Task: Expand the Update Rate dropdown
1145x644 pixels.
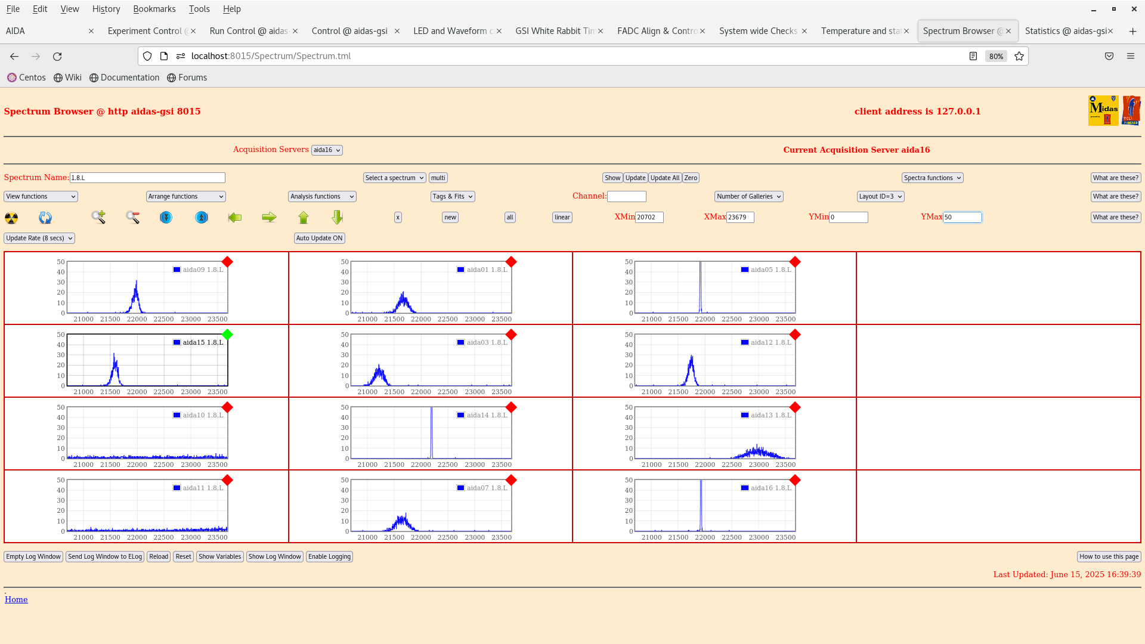Action: (x=39, y=238)
